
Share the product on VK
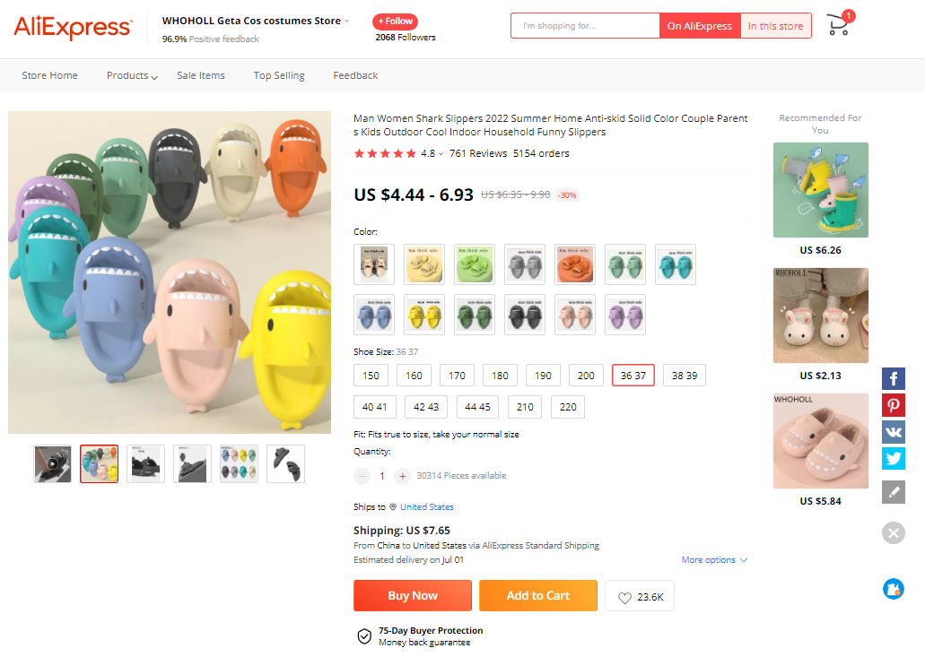pos(893,432)
